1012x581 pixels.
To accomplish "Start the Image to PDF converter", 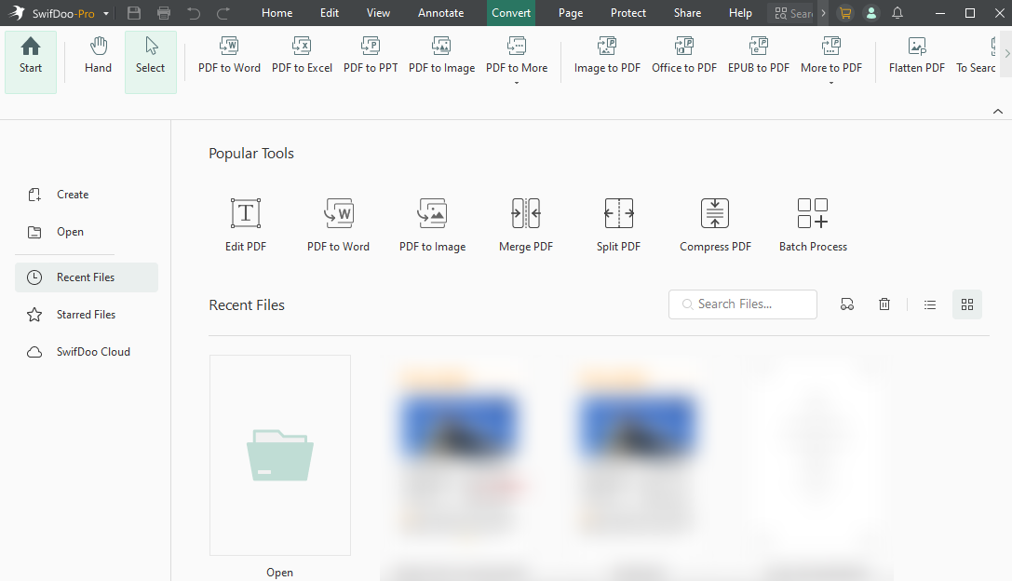I will (x=606, y=56).
